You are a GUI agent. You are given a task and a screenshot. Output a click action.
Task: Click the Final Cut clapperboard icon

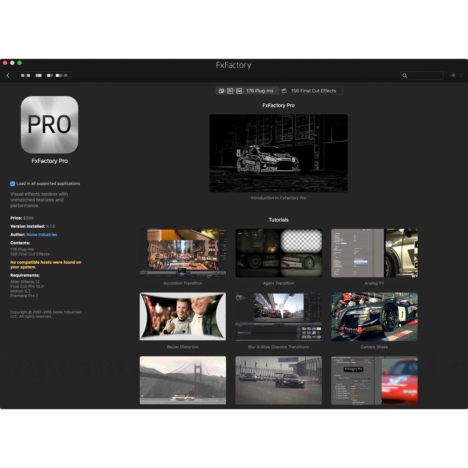pyautogui.click(x=284, y=91)
